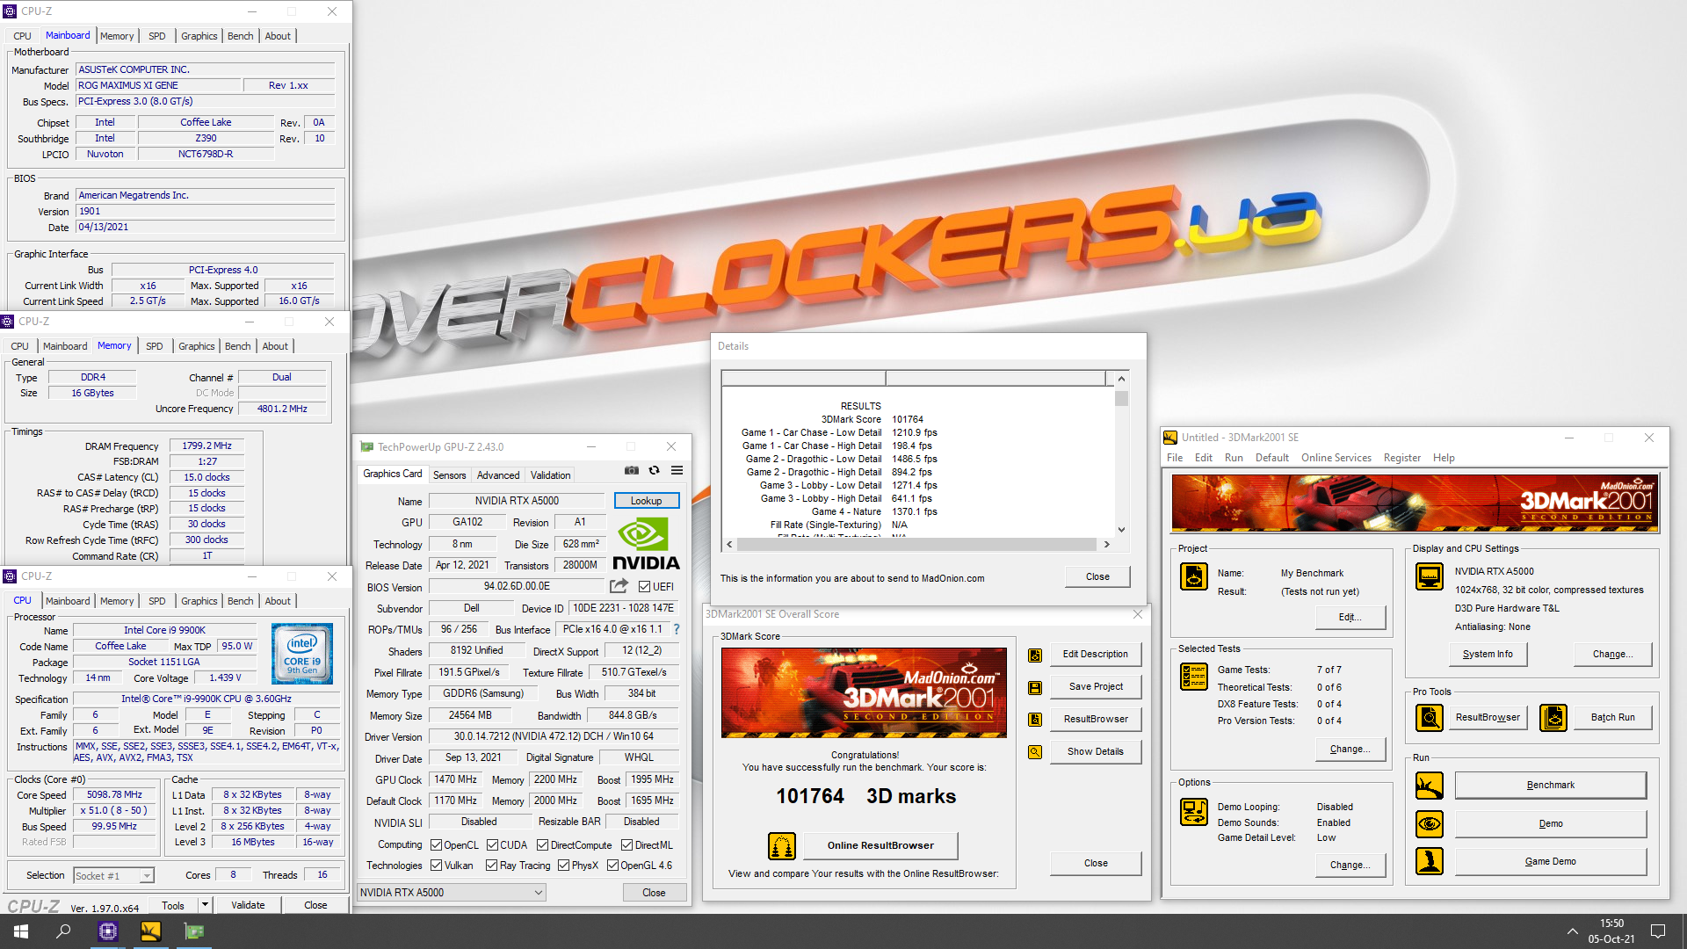Screen dimensions: 1687x949
Task: Click the Online ResultBrowser button
Action: tap(880, 845)
